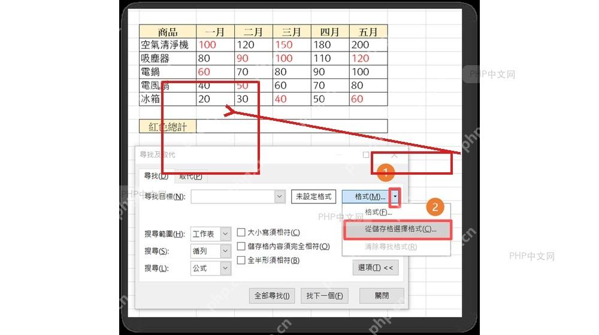
Task: Click the empty result cell beside 紅色總計
Action: click(292, 126)
